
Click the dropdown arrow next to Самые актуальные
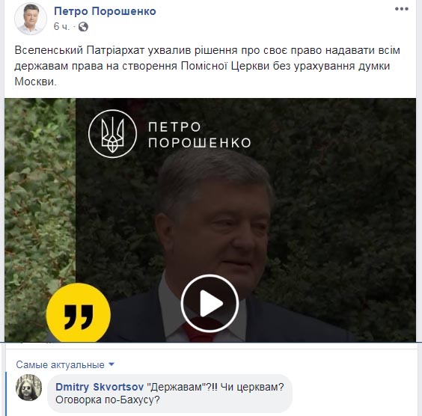[111, 364]
